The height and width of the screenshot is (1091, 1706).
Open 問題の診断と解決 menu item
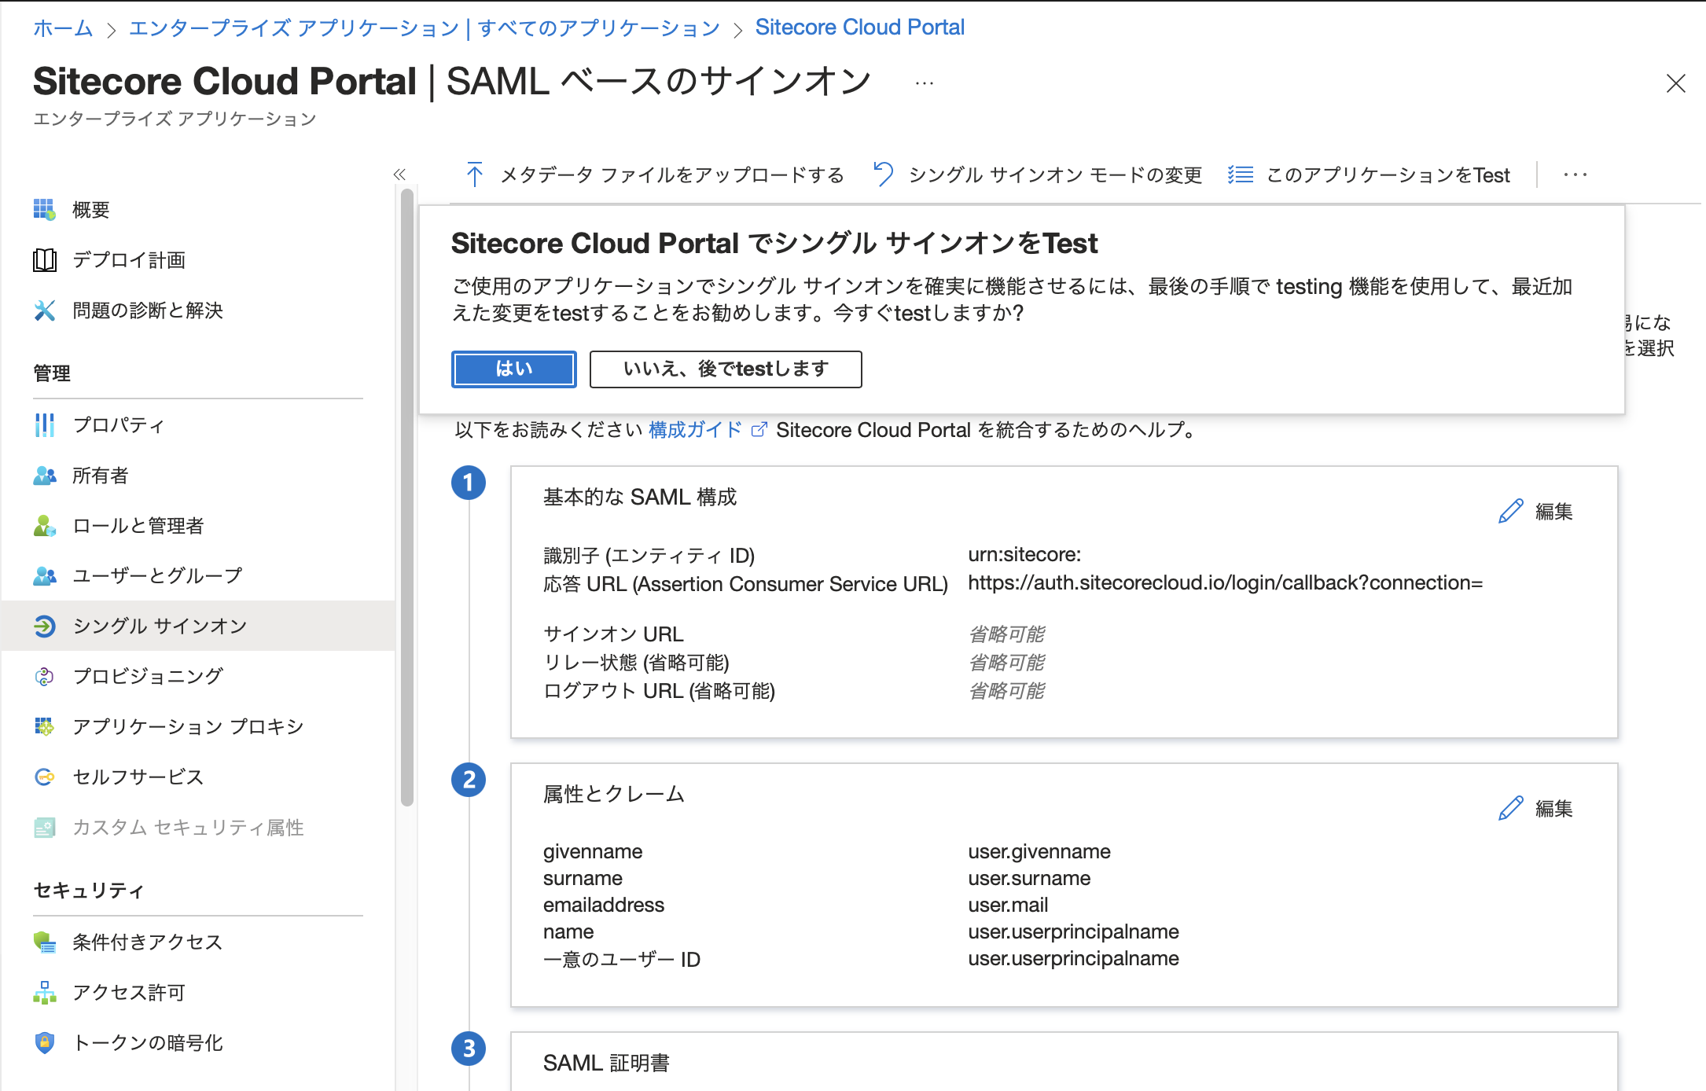pyautogui.click(x=198, y=310)
